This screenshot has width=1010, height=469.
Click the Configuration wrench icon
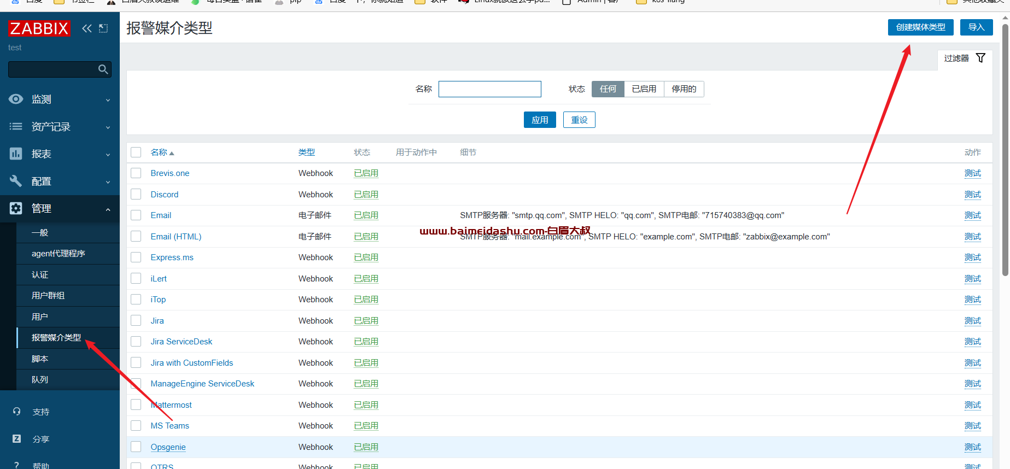[x=16, y=181]
